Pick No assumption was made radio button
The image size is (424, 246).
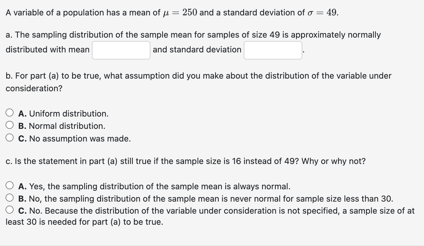[9, 137]
